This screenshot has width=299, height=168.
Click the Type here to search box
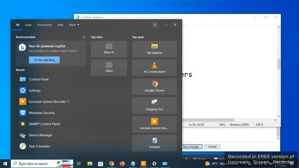click(x=42, y=164)
